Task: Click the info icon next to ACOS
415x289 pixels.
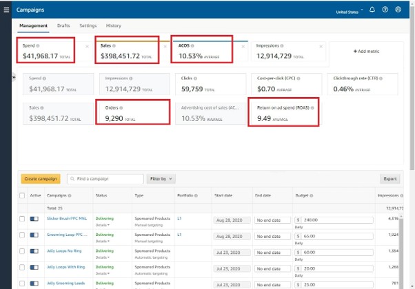Action: coord(192,45)
